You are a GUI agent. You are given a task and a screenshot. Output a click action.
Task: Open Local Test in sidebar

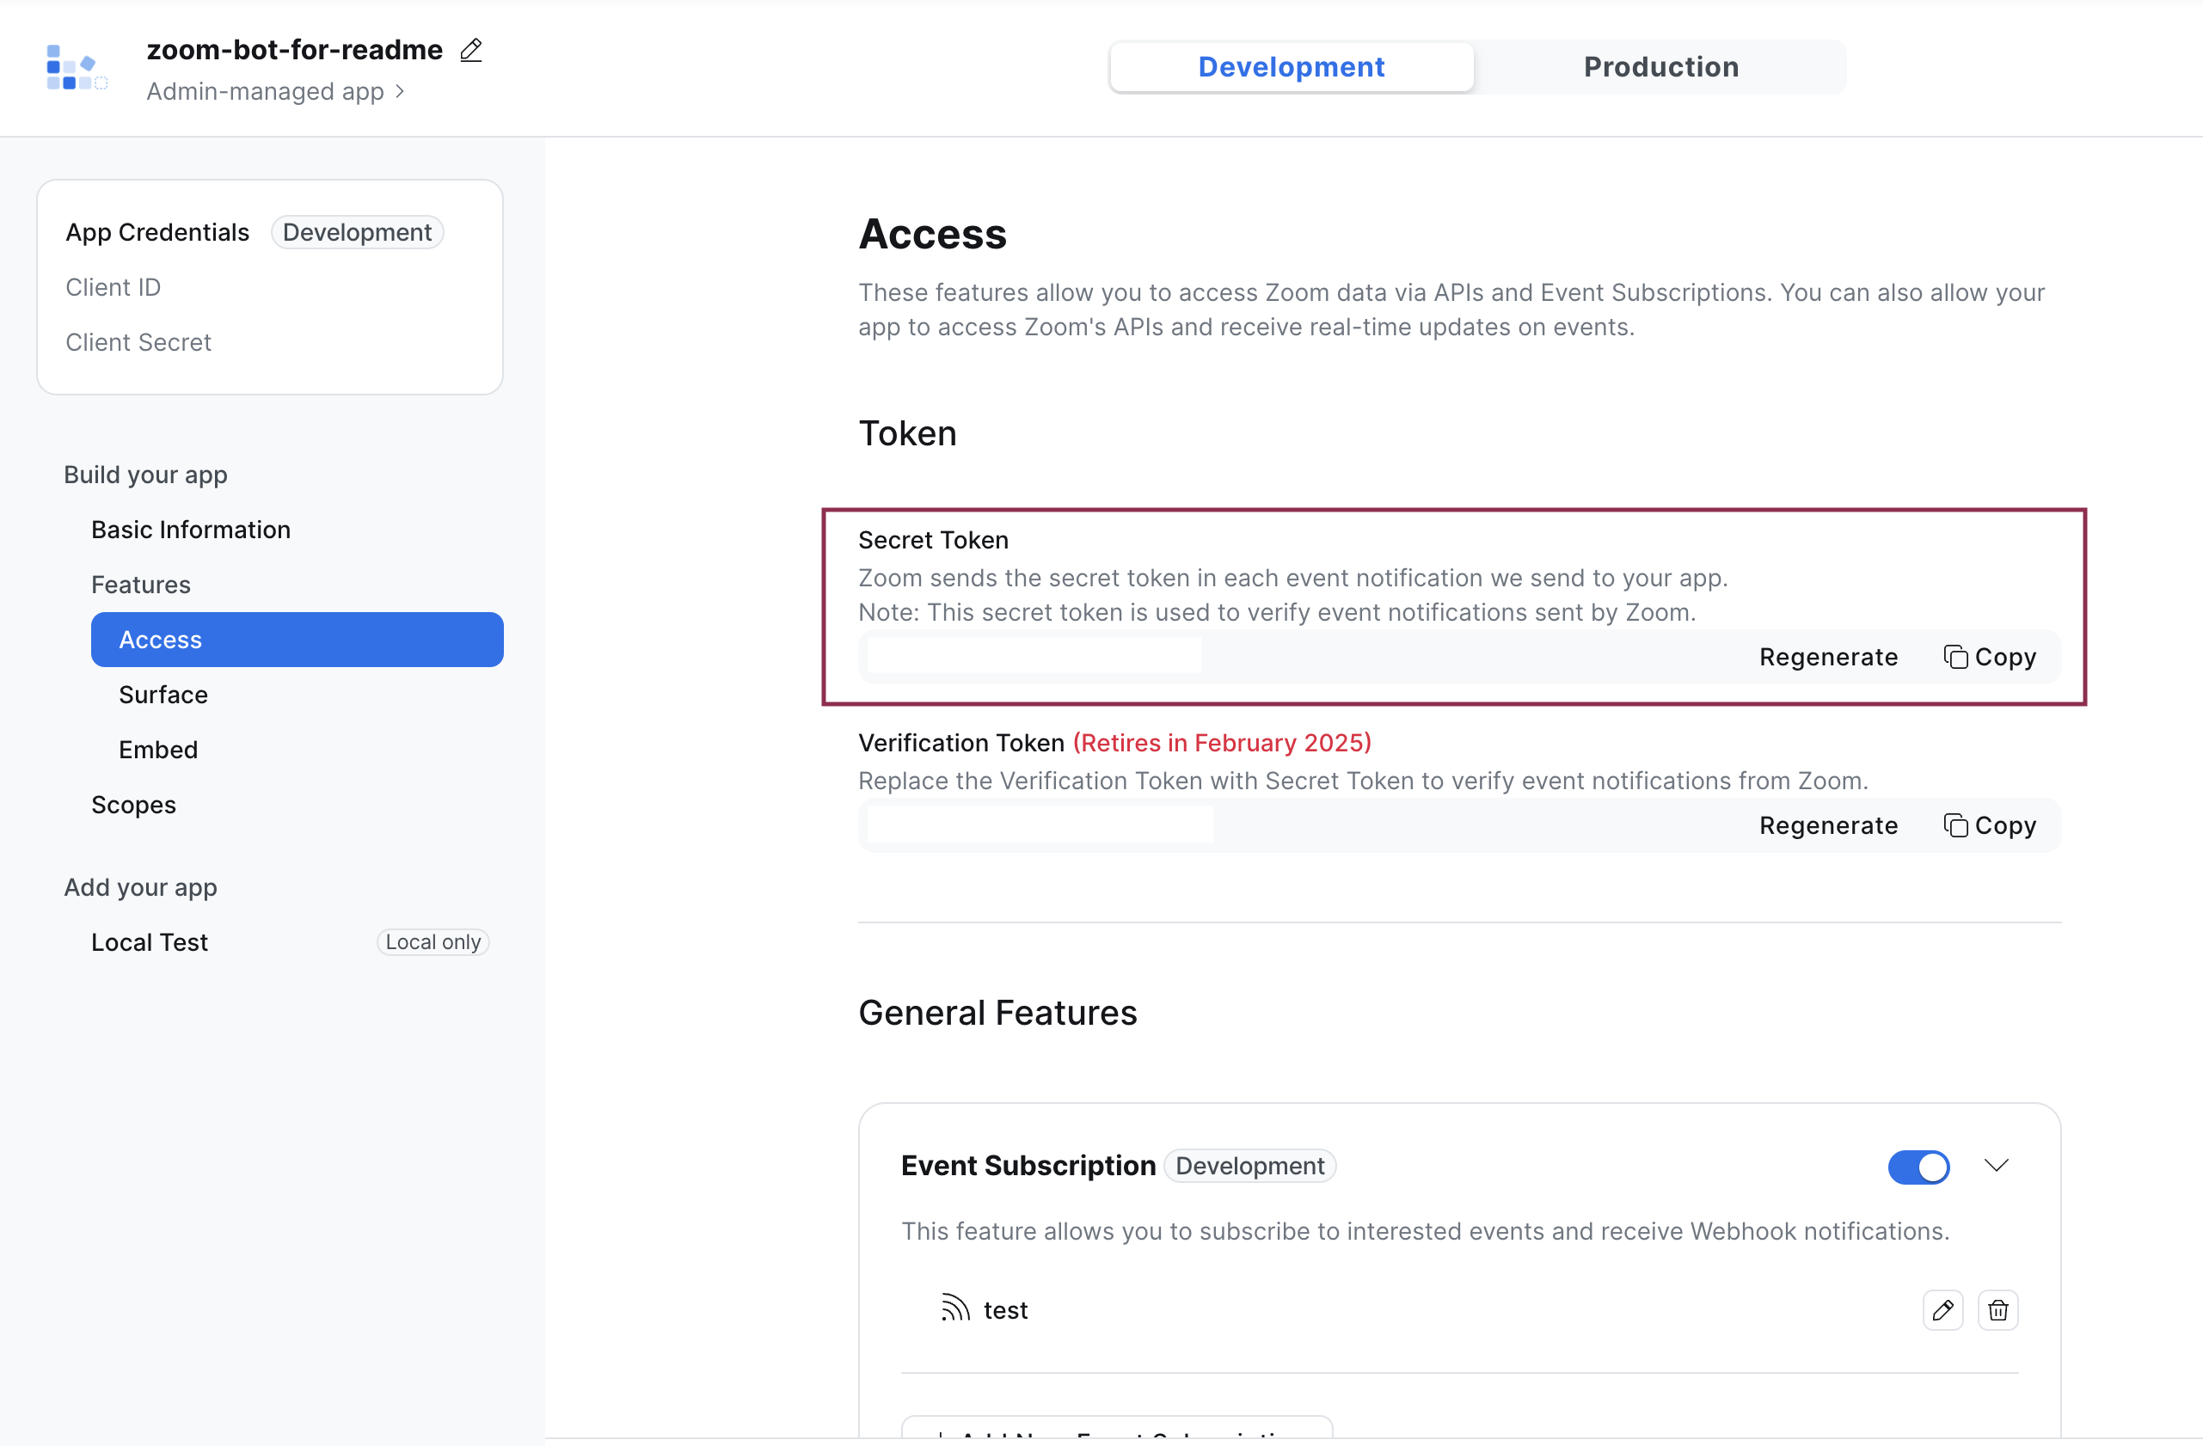pos(149,942)
